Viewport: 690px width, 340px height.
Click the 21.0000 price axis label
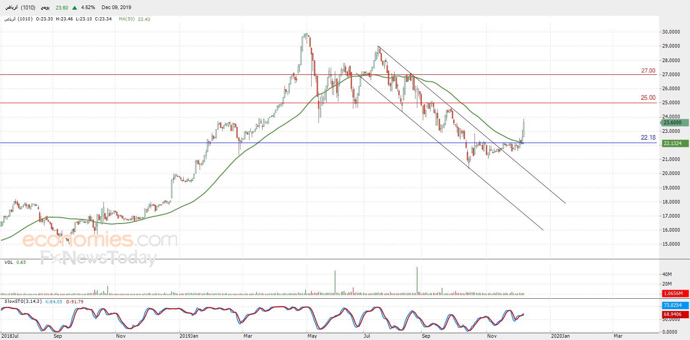pos(671,160)
